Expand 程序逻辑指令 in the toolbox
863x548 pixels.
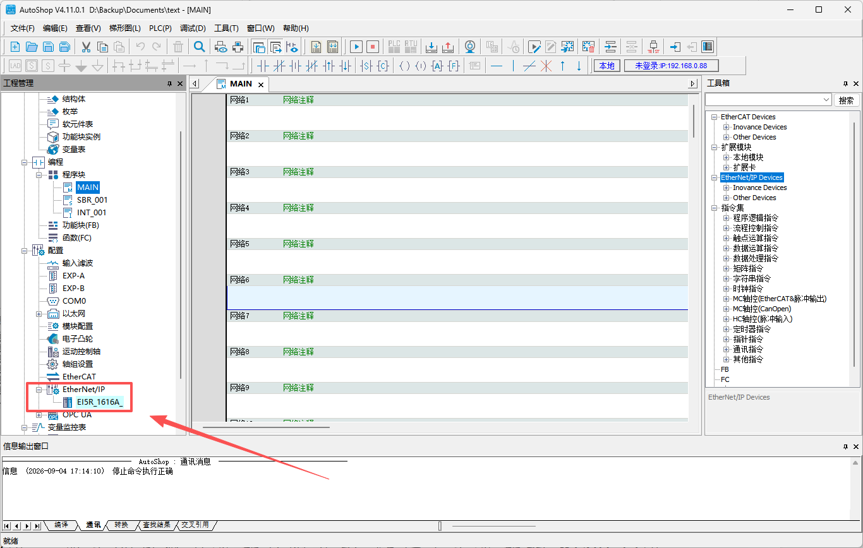(726, 218)
